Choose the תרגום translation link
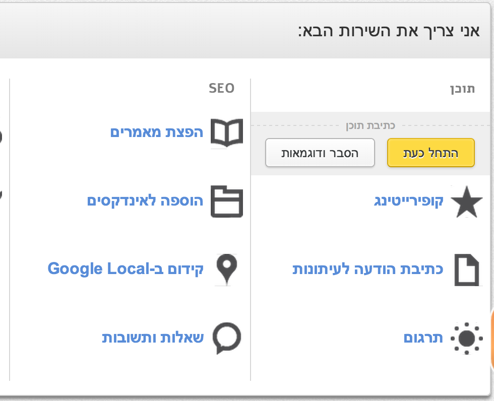 [x=423, y=338]
